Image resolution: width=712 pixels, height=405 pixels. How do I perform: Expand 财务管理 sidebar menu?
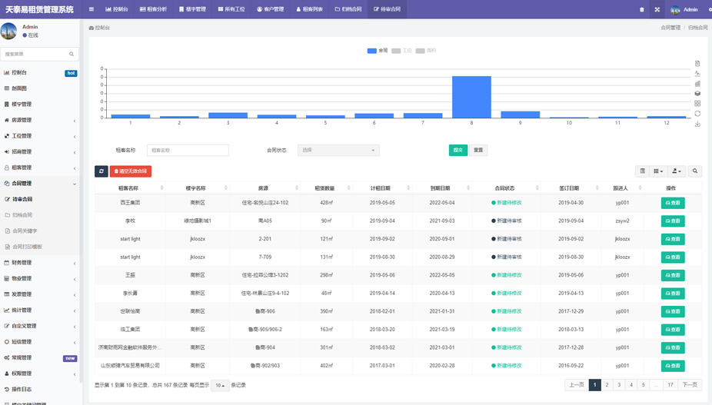(x=40, y=263)
